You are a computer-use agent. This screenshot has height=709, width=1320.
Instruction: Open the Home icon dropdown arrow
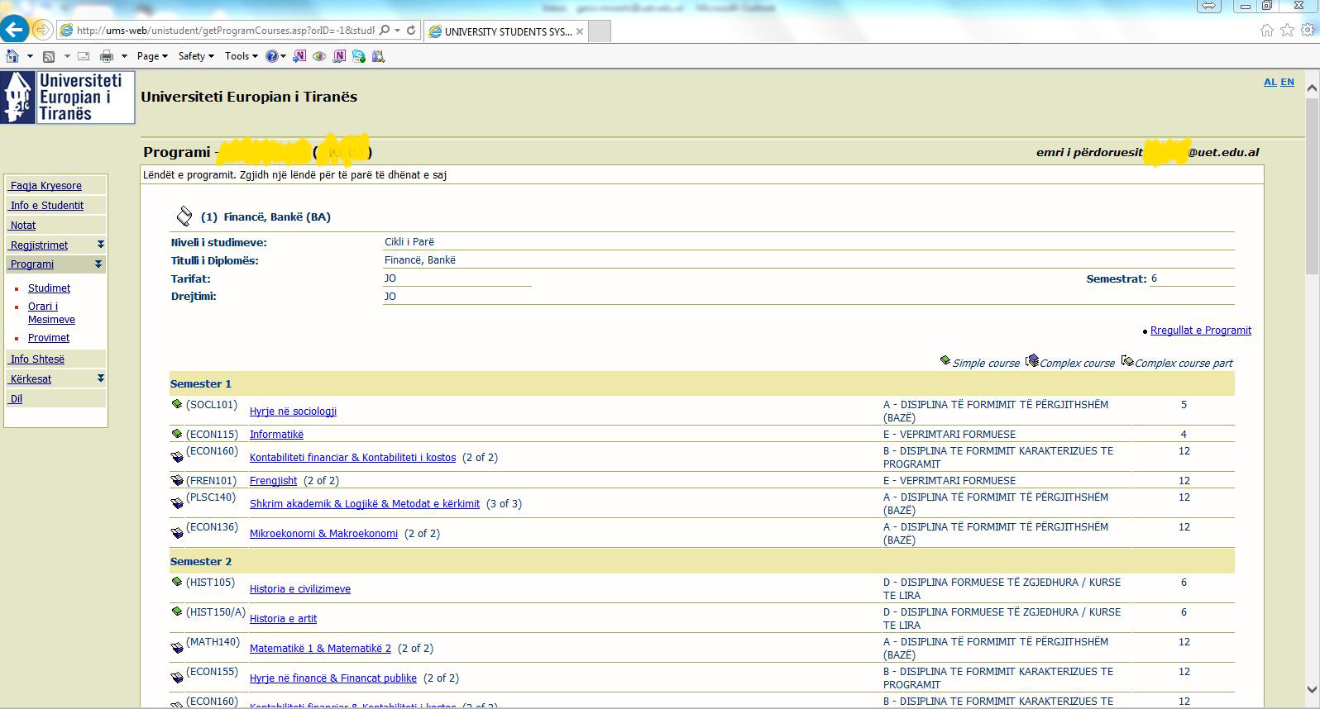click(30, 56)
